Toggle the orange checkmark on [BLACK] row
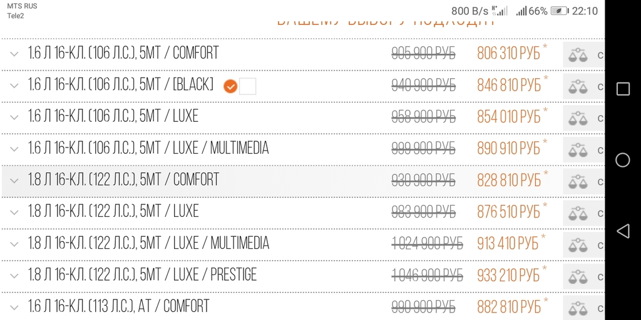641x320 pixels. tap(230, 86)
